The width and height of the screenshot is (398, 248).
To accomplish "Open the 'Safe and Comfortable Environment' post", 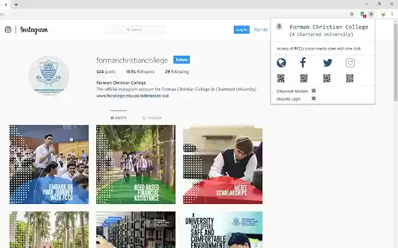I will tap(223, 230).
